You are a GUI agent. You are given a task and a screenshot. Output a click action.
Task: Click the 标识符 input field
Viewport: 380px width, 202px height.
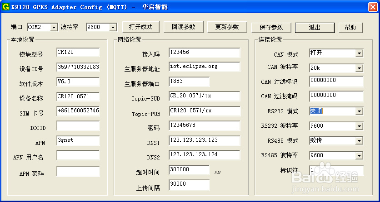pos(336,170)
